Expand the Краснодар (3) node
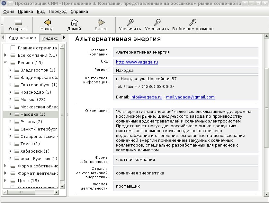269x203 pixels. click(10, 92)
